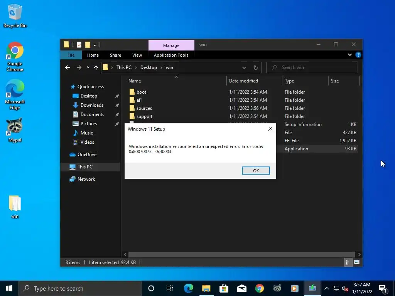Open the notification center icon
The height and width of the screenshot is (296, 395).
pyautogui.click(x=383, y=289)
